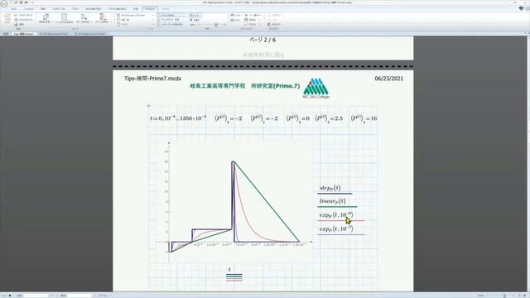Switch to the リソース (Resources) ribbon tab

point(166,9)
